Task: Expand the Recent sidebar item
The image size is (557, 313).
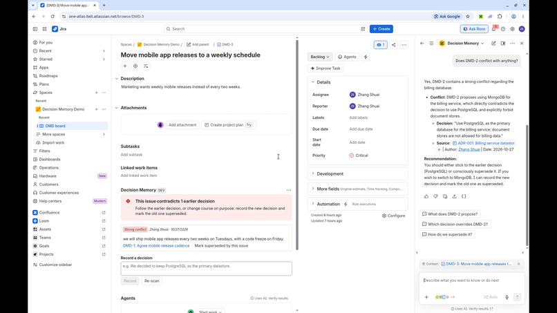Action: (104, 51)
